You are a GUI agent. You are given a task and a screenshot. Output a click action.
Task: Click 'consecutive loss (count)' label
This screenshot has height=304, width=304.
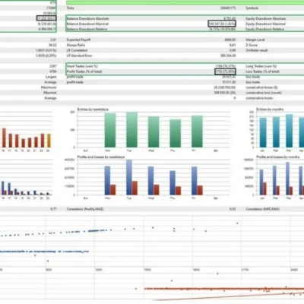264,93
